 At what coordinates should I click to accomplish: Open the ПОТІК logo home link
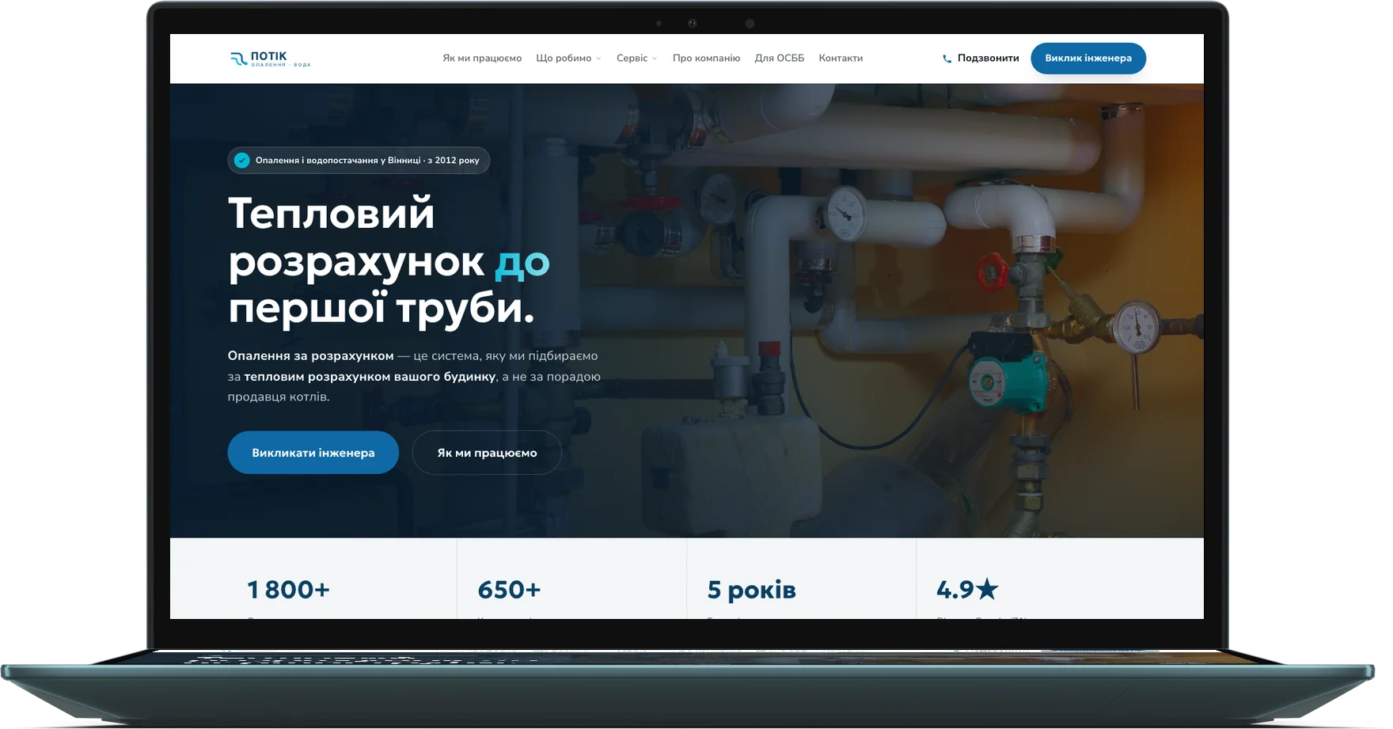pyautogui.click(x=270, y=59)
